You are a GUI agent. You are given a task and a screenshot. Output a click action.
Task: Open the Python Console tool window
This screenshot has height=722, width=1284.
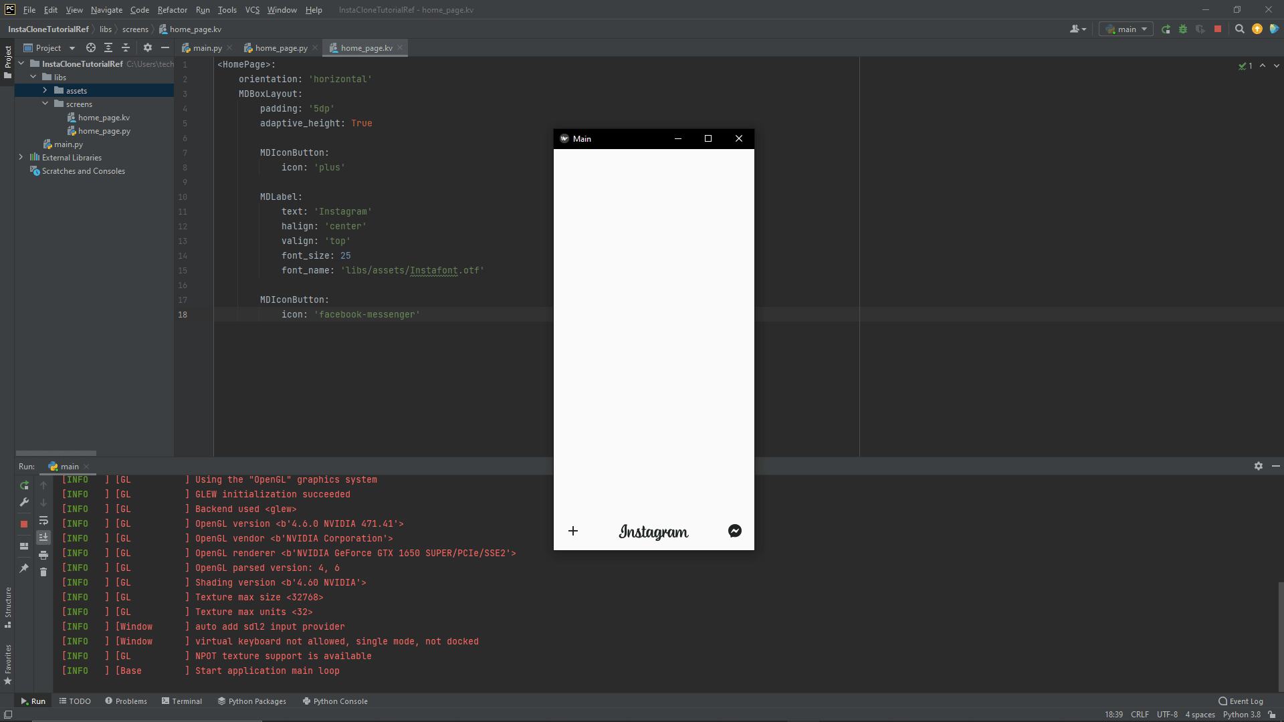pos(335,701)
